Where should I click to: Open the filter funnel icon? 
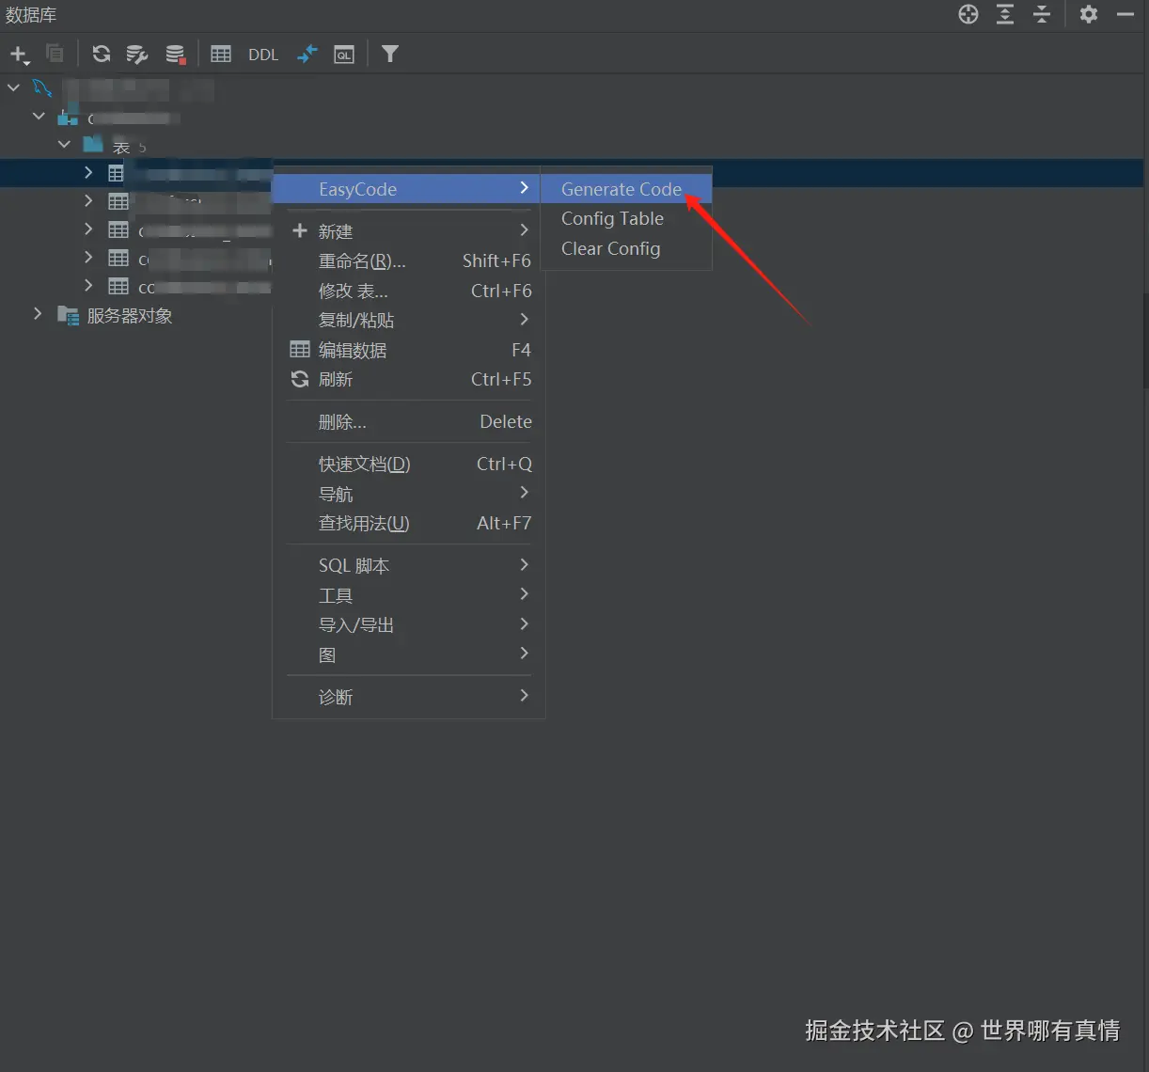point(390,54)
